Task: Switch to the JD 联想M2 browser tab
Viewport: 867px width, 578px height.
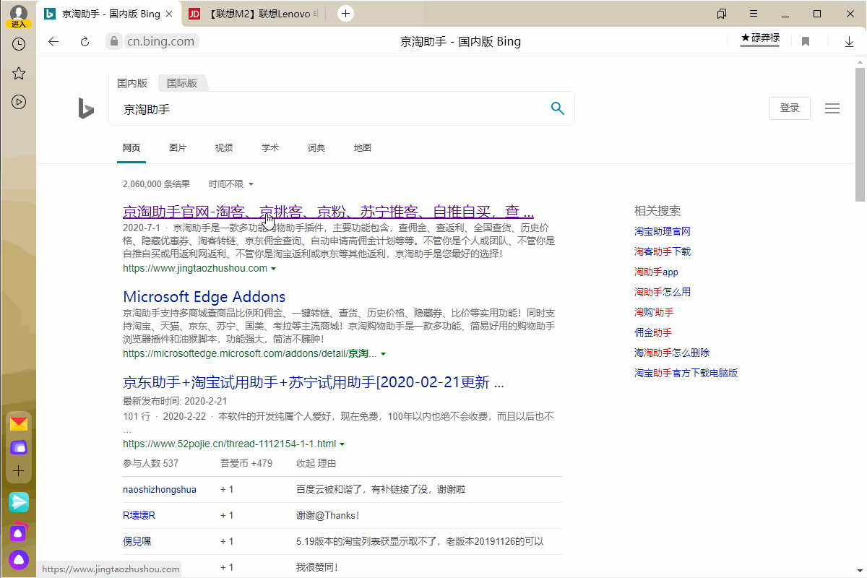Action: coord(255,14)
